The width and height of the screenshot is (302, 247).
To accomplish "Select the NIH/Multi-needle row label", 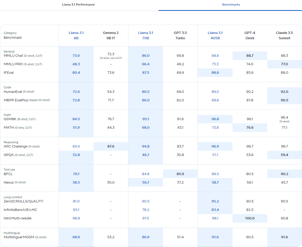I will coord(17,218).
